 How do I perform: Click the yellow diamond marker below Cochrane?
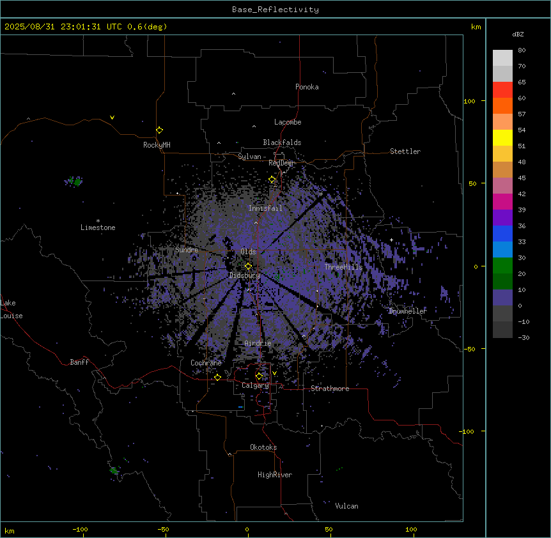[217, 377]
